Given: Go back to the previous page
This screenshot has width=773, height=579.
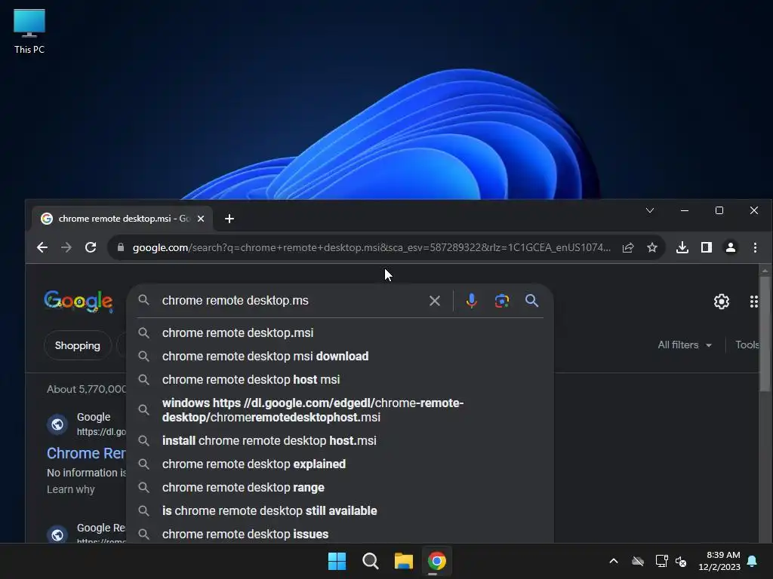Looking at the screenshot, I should (x=42, y=247).
